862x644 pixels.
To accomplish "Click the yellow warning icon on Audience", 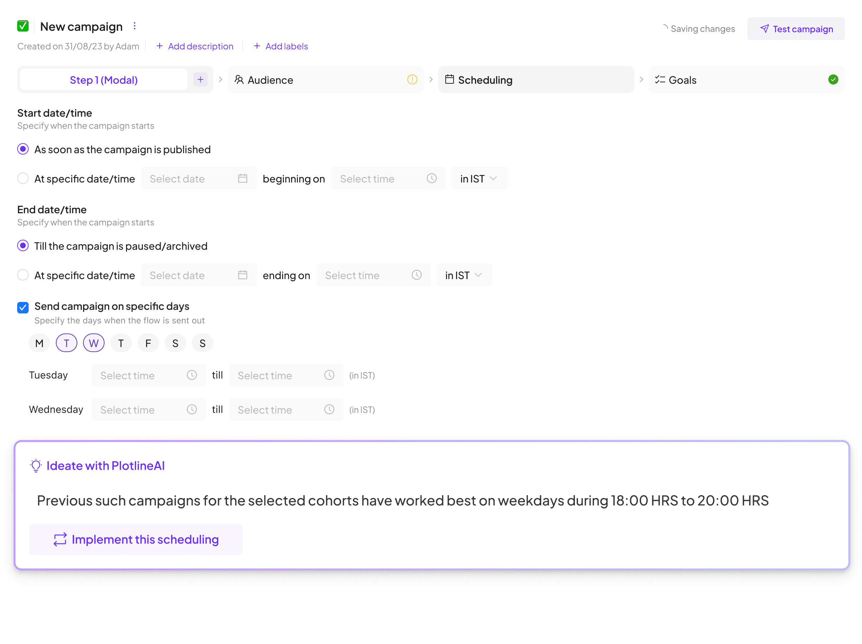I will click(412, 80).
